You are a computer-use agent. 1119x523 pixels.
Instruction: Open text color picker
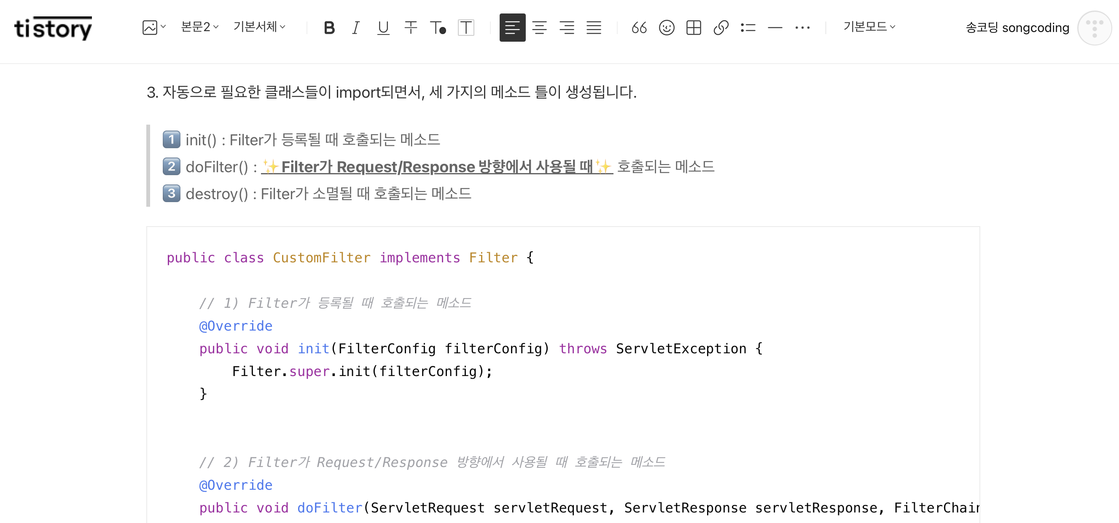(438, 28)
